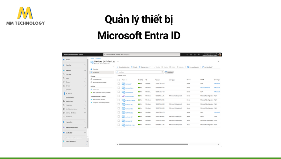This screenshot has width=281, height=159.
Task: Check the box for the Contoso-SEA row
Action: click(x=119, y=108)
